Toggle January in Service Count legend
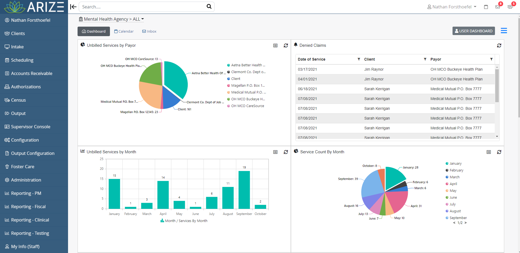 pyautogui.click(x=454, y=163)
